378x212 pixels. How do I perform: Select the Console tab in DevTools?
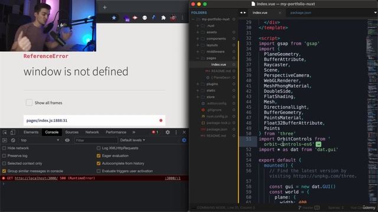click(52, 132)
